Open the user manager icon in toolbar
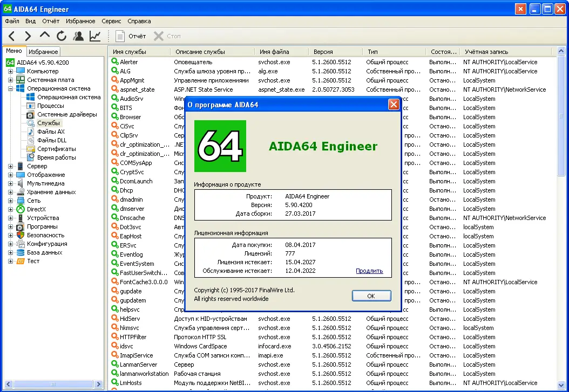Image resolution: width=569 pixels, height=392 pixels. (78, 36)
